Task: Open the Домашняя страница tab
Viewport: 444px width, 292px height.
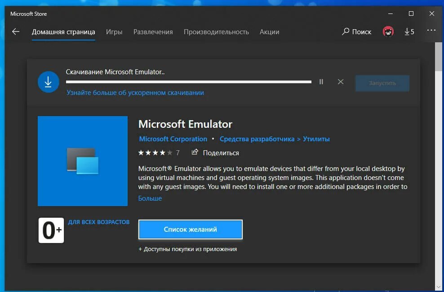Action: point(63,32)
